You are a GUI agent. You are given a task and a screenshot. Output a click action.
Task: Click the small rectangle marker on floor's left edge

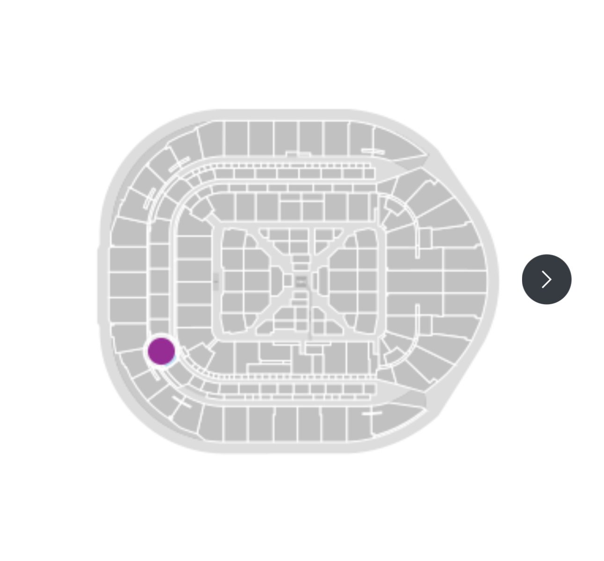coord(216,281)
